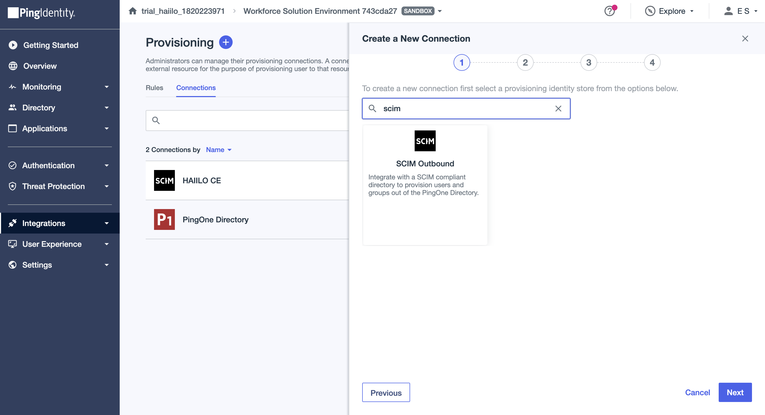This screenshot has width=765, height=415.
Task: Open the HAIILO CE connection row
Action: [247, 180]
